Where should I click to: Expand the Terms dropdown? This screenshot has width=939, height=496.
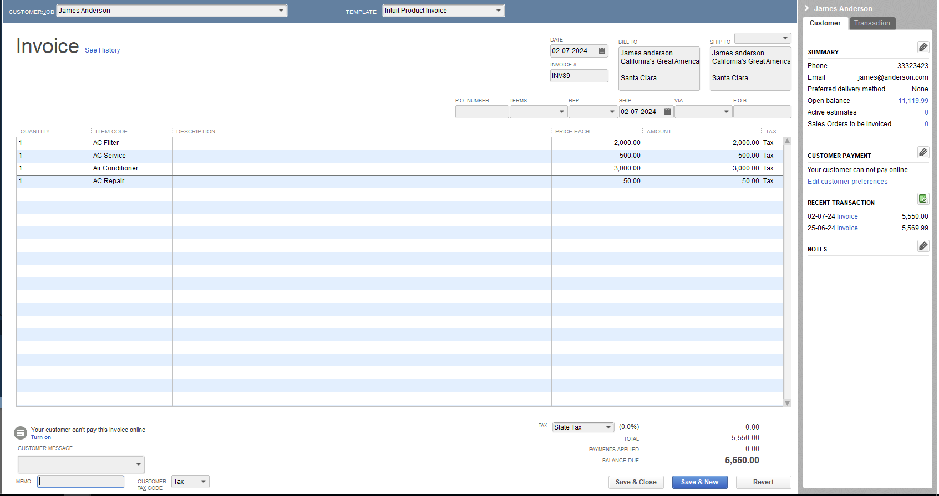pyautogui.click(x=561, y=112)
